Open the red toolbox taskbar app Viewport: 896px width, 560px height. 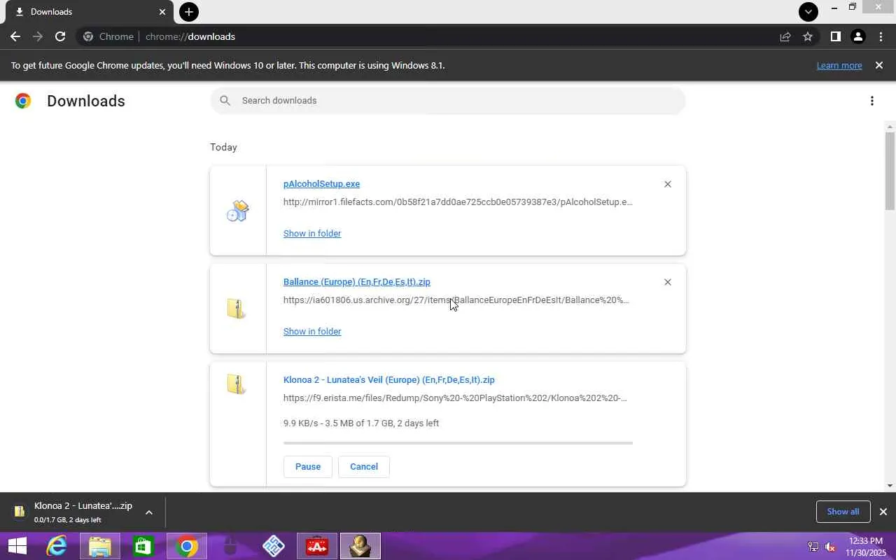317,546
